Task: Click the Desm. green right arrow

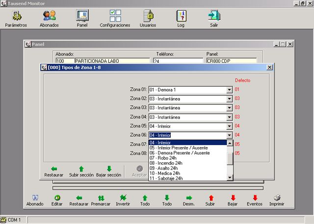Action: (x=189, y=198)
